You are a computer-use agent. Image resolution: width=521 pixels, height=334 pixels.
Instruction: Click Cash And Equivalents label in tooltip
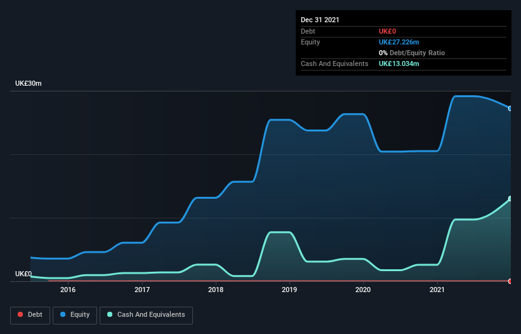click(334, 63)
